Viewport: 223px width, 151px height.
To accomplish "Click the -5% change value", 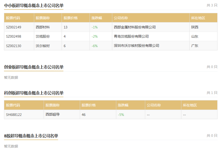I will [121, 114].
